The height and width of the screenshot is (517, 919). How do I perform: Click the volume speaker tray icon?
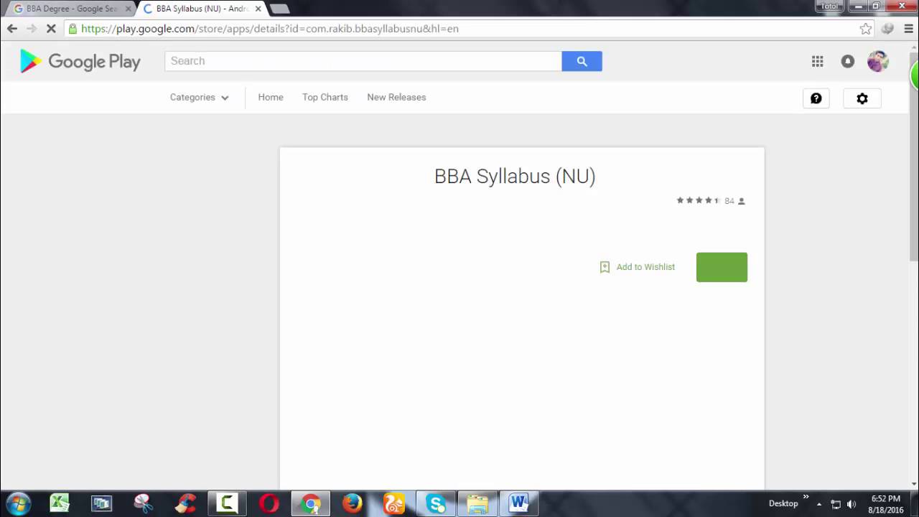point(852,504)
